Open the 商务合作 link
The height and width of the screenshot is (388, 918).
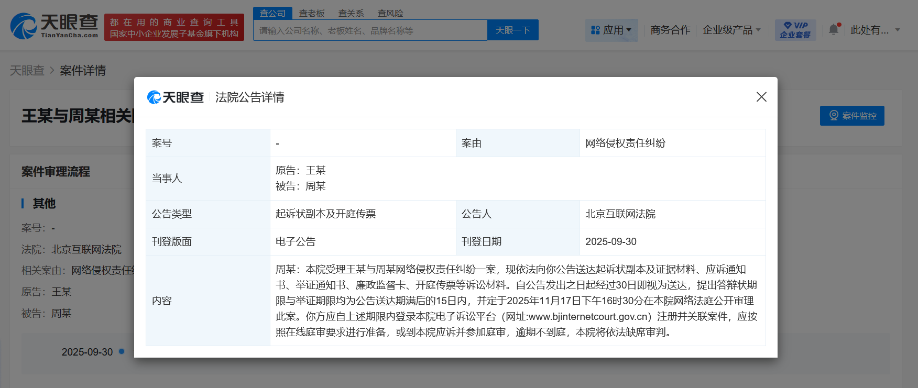[670, 30]
